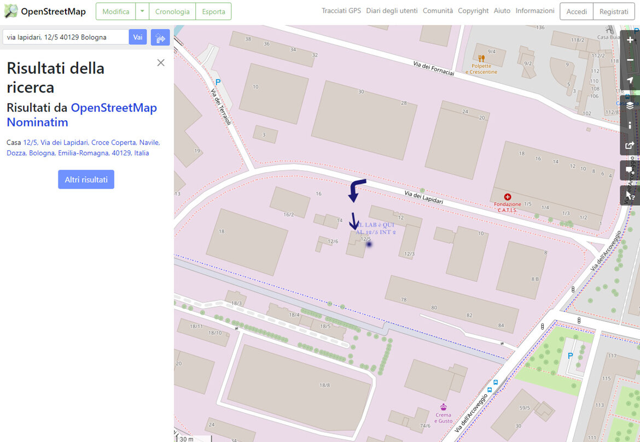The image size is (640, 442).
Task: Open the Esporta tab
Action: [x=213, y=11]
